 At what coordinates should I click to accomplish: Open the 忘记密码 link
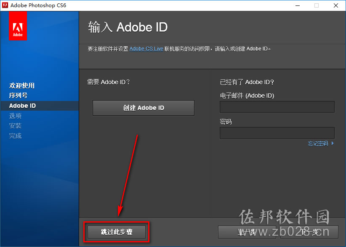tap(318, 143)
